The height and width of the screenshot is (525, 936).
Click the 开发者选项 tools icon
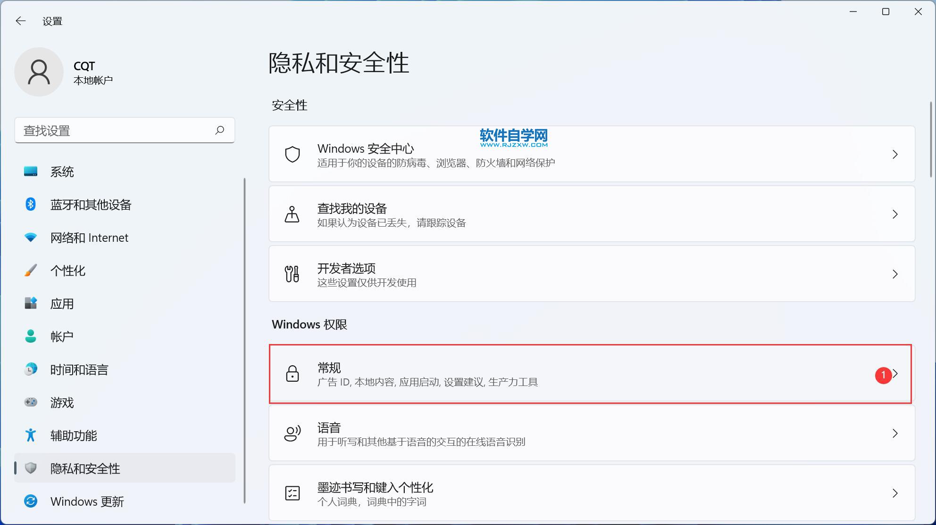tap(292, 274)
